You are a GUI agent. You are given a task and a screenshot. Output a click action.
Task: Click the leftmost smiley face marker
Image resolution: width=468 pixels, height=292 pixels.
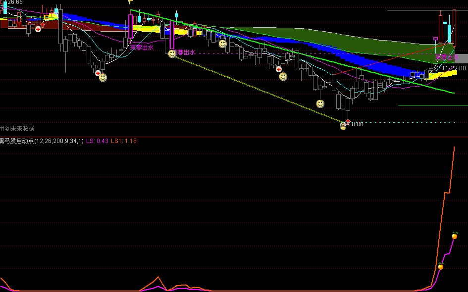point(103,77)
